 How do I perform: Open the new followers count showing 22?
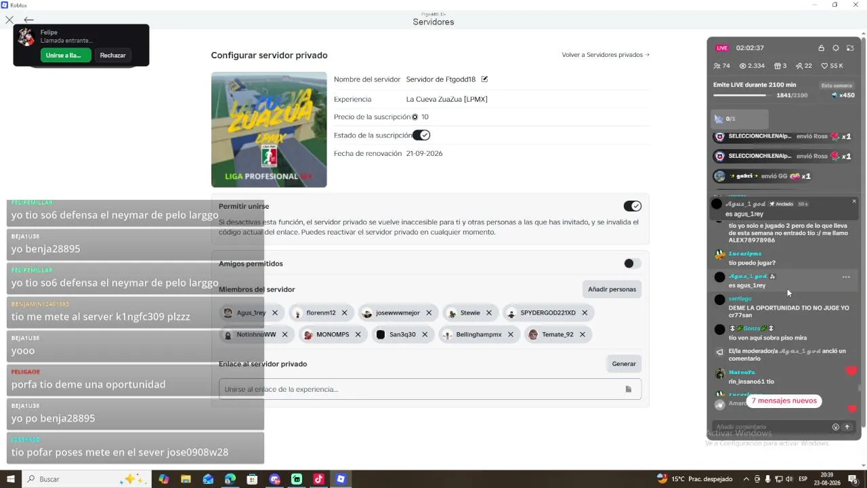pyautogui.click(x=804, y=66)
